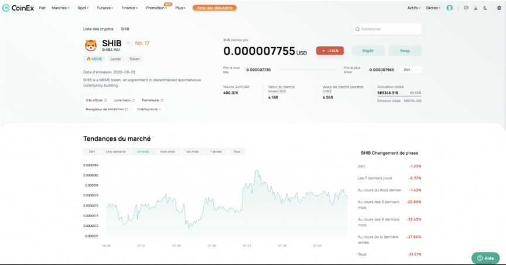Screen dimensions: 506x265
Task: Click the -33.43% six-month change
Action: click(x=414, y=219)
